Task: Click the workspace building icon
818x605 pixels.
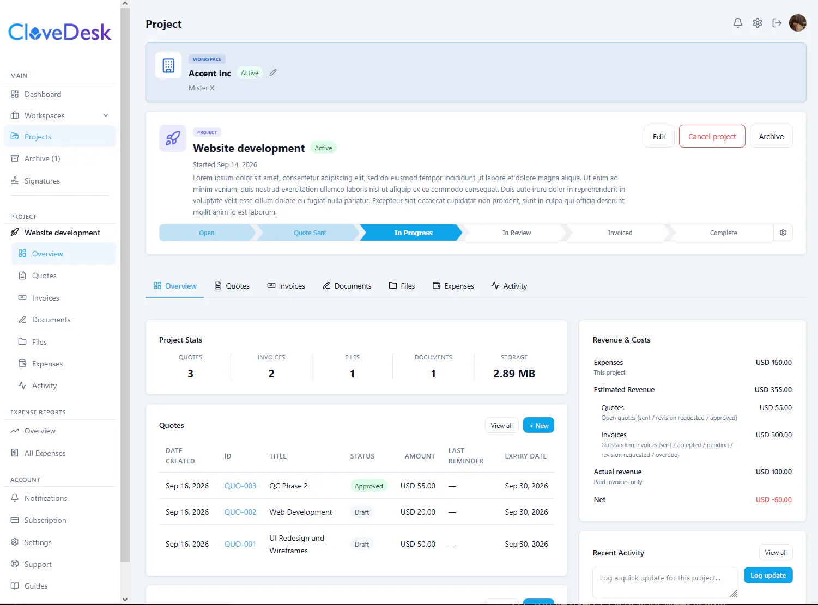Action: tap(168, 66)
